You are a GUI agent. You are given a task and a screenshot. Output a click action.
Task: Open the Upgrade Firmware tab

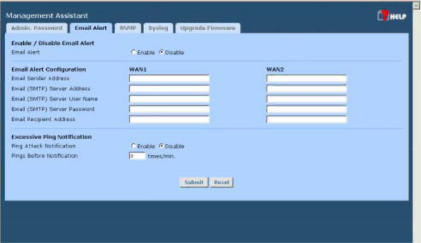coord(208,28)
